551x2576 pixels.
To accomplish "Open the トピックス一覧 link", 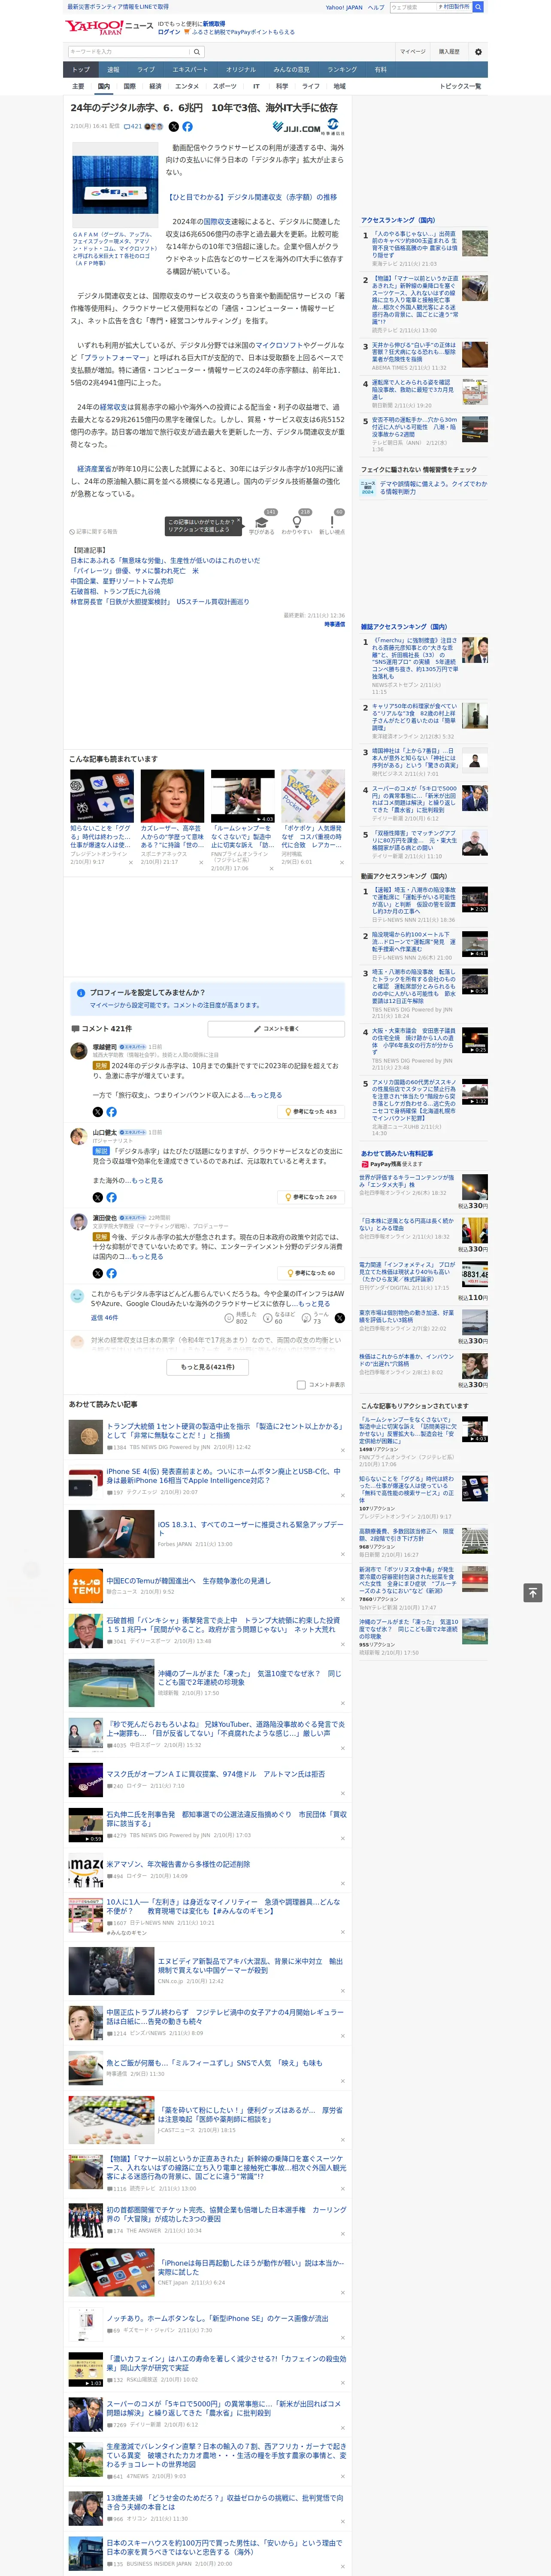I will point(460,86).
